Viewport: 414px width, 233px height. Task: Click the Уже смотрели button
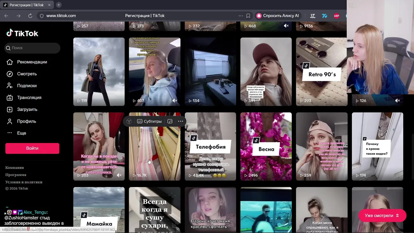(x=382, y=216)
